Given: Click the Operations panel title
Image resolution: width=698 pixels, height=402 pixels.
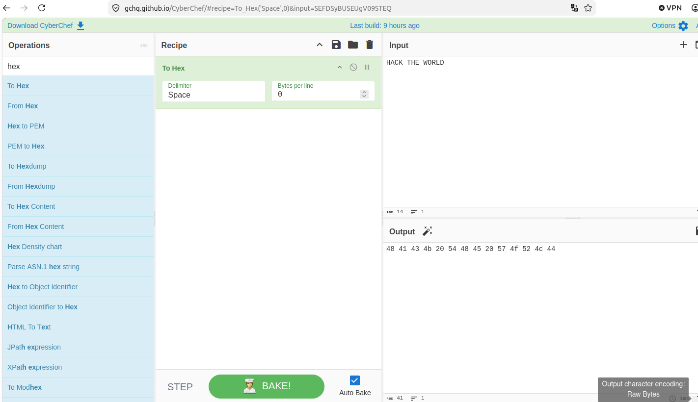Looking at the screenshot, I should click(x=29, y=45).
